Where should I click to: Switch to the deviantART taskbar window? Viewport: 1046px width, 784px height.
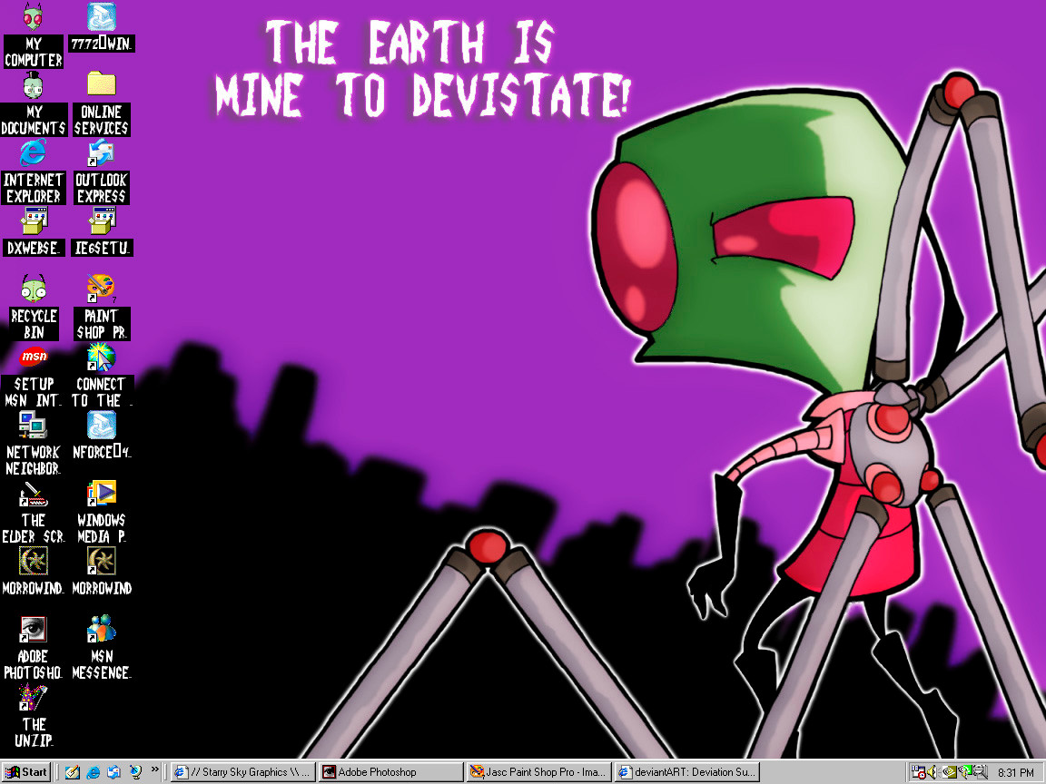(687, 772)
